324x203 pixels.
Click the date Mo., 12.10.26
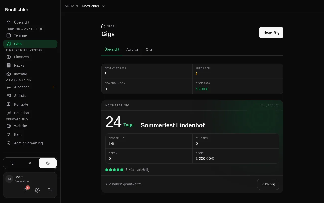coord(270,105)
